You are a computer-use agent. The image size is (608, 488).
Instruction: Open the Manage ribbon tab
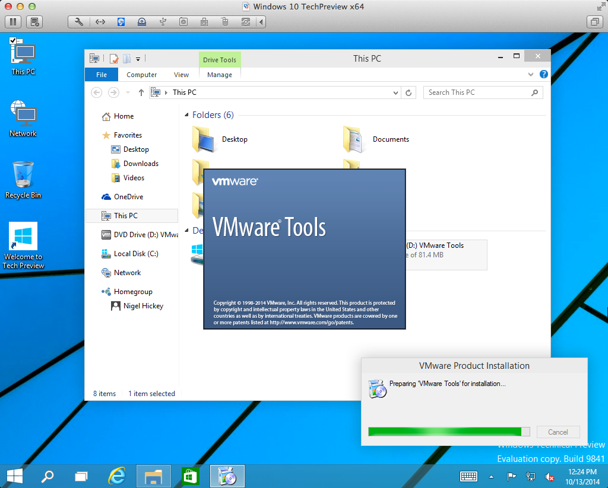[x=220, y=75]
